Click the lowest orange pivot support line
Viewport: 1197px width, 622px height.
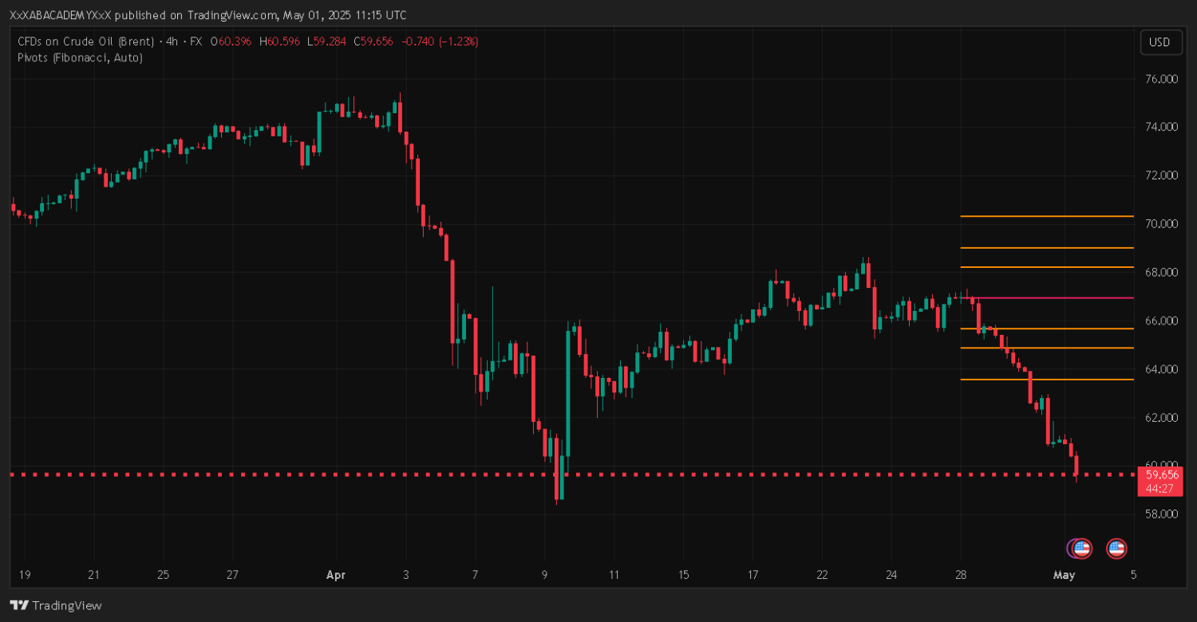pos(1045,380)
